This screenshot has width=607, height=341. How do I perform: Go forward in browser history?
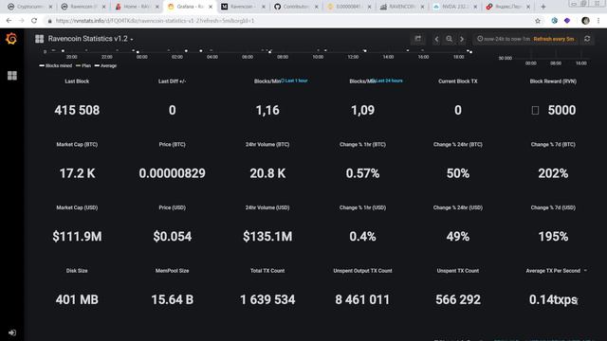[21, 21]
